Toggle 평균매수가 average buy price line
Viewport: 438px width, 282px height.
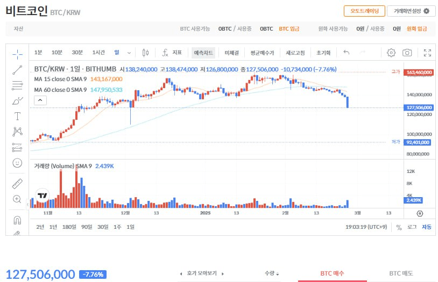(x=262, y=53)
